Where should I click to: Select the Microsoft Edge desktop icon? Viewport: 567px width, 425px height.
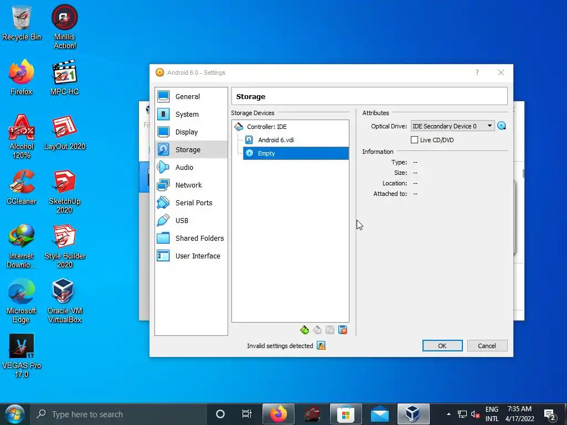click(22, 301)
